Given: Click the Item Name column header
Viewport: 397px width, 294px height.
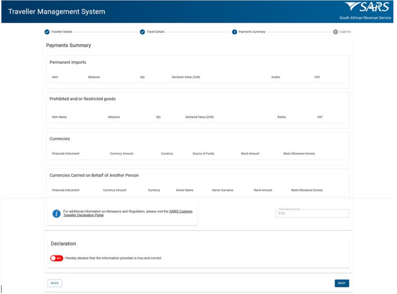Looking at the screenshot, I should 59,117.
